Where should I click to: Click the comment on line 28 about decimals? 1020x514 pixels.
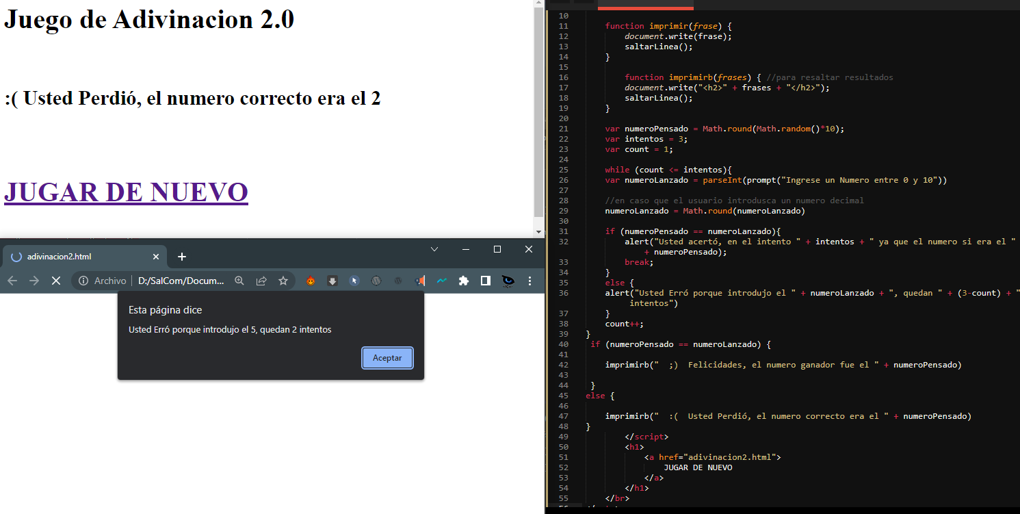(734, 201)
